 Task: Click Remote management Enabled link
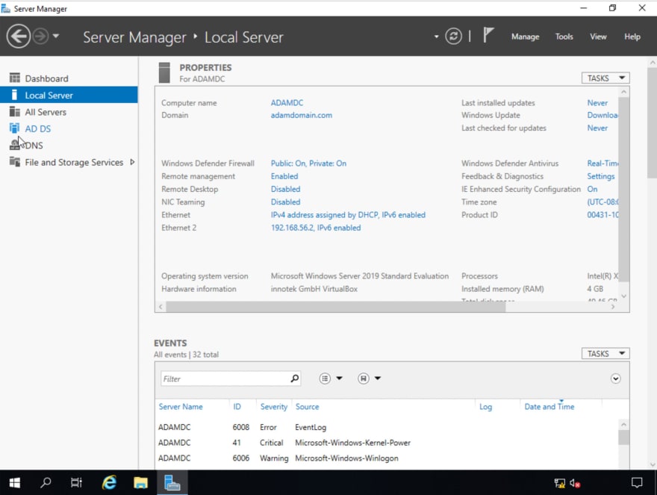[284, 176]
